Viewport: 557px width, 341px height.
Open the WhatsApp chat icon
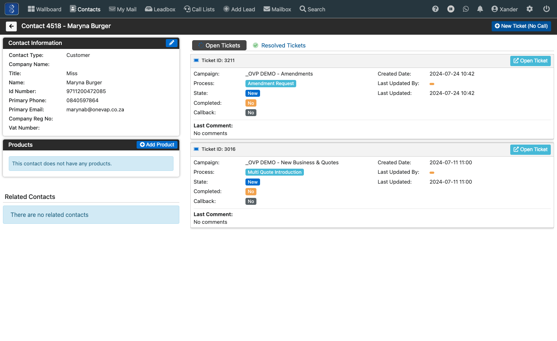click(x=466, y=9)
